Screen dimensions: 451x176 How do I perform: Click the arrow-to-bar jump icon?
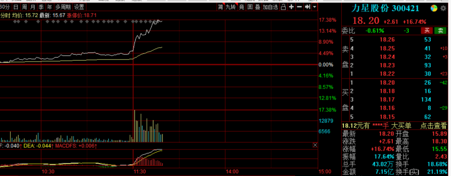pos(307,7)
